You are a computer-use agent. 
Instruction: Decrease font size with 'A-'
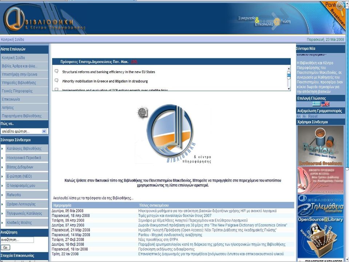(304, 116)
